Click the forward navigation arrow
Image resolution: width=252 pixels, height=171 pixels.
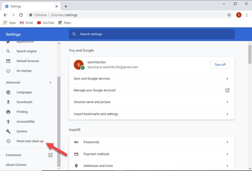pos(13,15)
